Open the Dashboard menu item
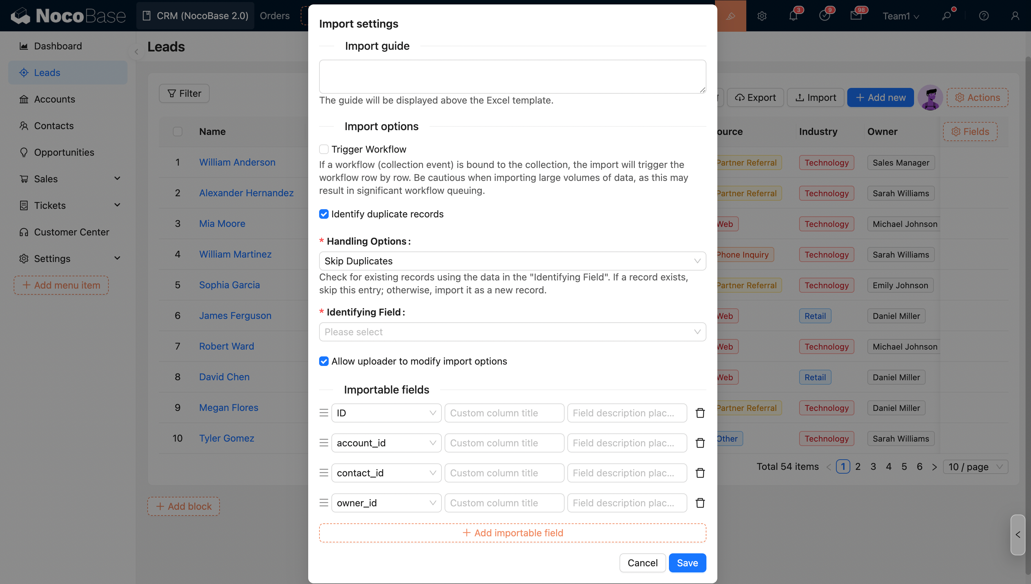Viewport: 1031px width, 584px height. [x=57, y=46]
